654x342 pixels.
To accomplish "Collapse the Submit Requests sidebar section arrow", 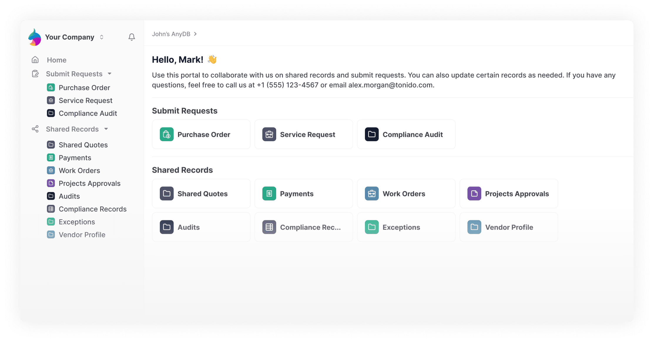I will pos(110,74).
